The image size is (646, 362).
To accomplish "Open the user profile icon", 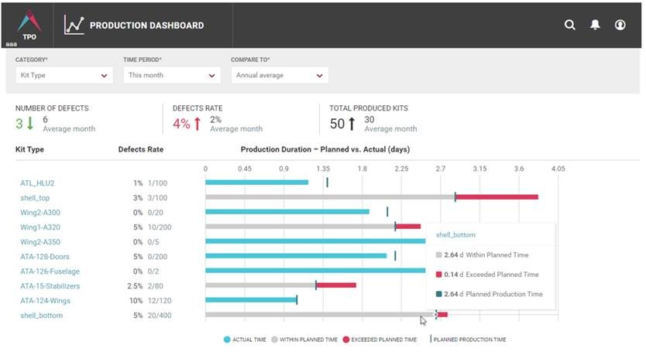I will tap(620, 25).
